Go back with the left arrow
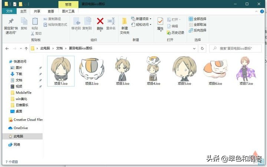Screen dimensions: 267x167 point(7,49)
